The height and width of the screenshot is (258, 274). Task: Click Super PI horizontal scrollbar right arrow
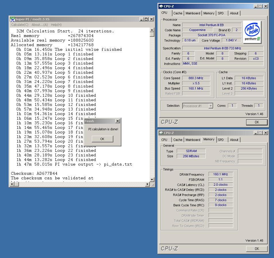pos(148,184)
